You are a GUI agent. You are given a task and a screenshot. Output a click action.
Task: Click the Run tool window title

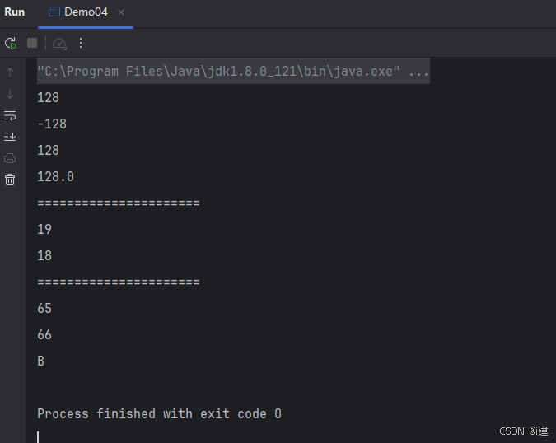(x=15, y=12)
